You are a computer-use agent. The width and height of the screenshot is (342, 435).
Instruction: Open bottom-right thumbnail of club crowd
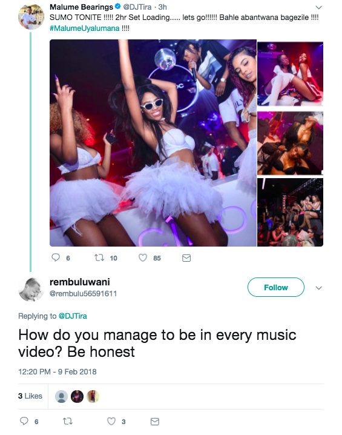[290, 212]
